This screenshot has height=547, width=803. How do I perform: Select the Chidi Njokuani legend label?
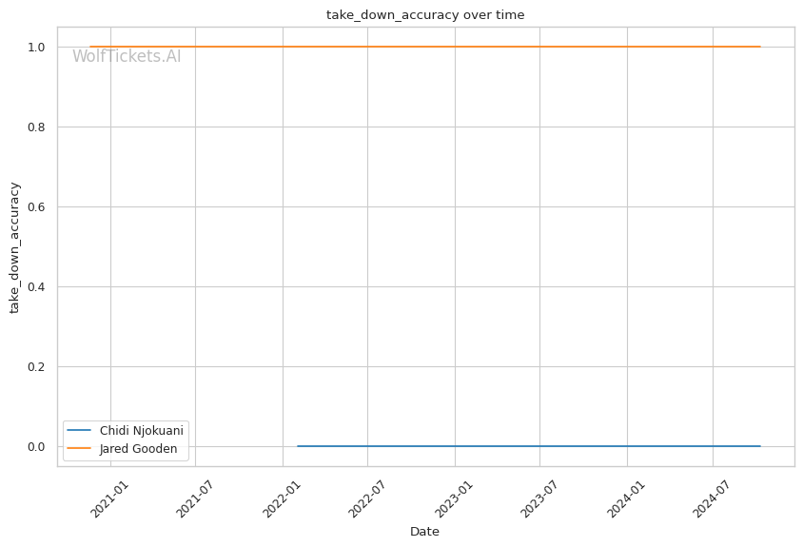point(141,431)
